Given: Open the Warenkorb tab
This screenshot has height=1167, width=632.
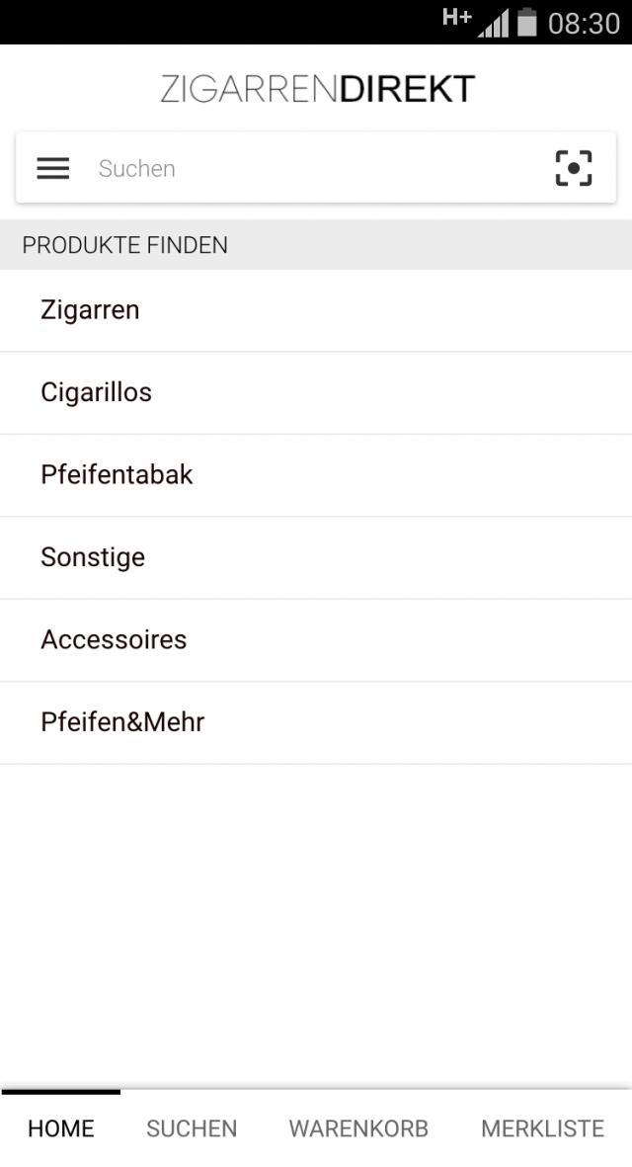Looking at the screenshot, I should tap(358, 1128).
